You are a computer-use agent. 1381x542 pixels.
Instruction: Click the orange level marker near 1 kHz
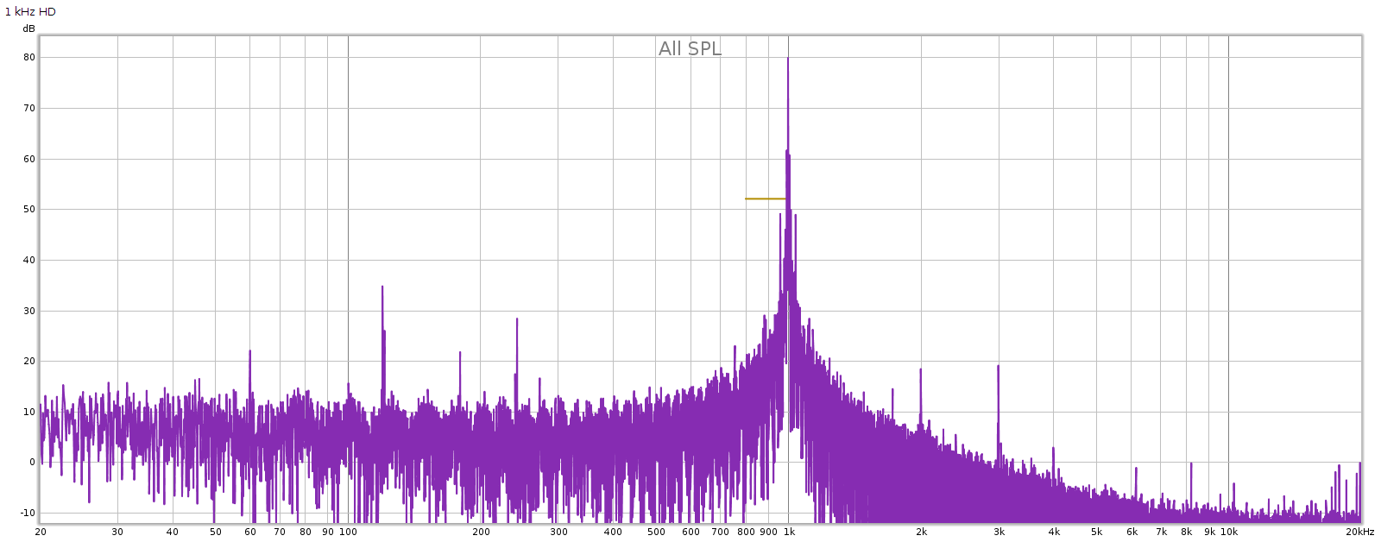tap(766, 199)
